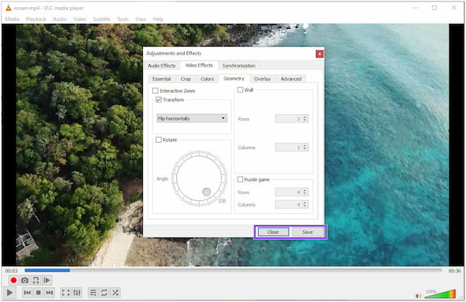Stop playback
This screenshot has width=466, height=302.
click(x=38, y=293)
